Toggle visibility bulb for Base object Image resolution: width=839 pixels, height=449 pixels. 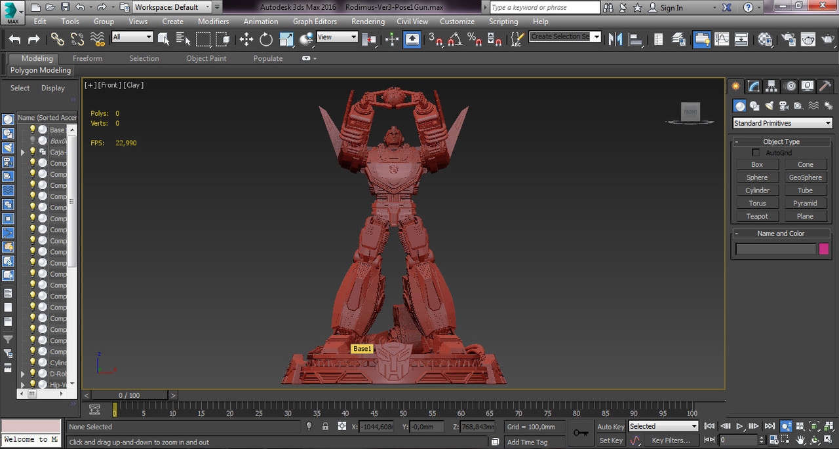click(x=32, y=130)
